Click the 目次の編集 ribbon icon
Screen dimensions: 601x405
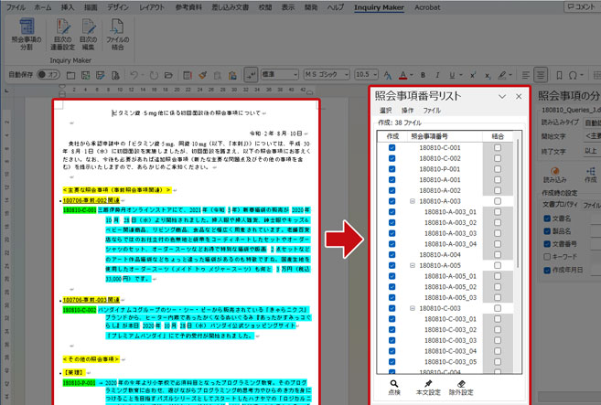pos(89,40)
